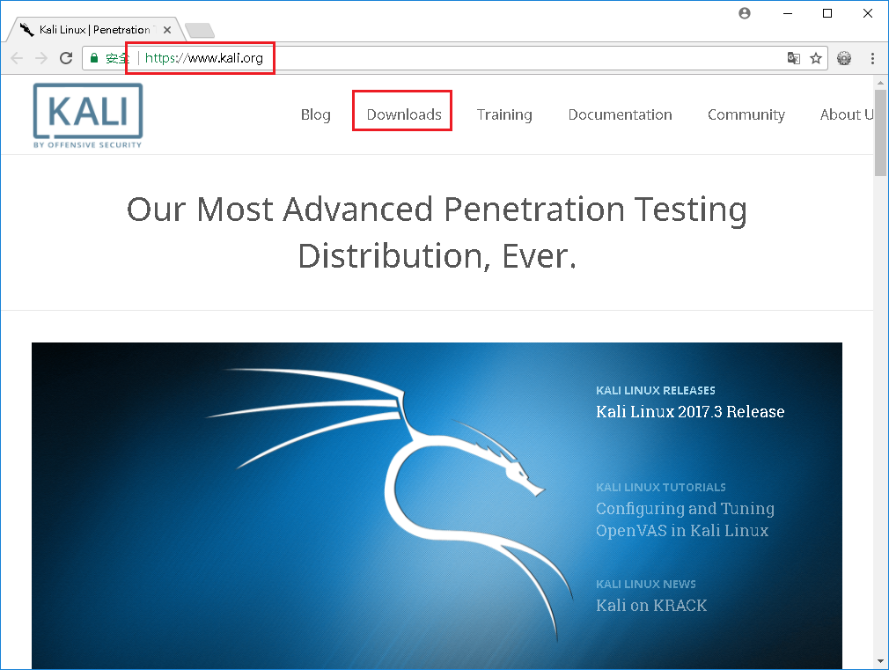Click the page scrollbar down arrow
The width and height of the screenshot is (889, 670).
pos(878,661)
